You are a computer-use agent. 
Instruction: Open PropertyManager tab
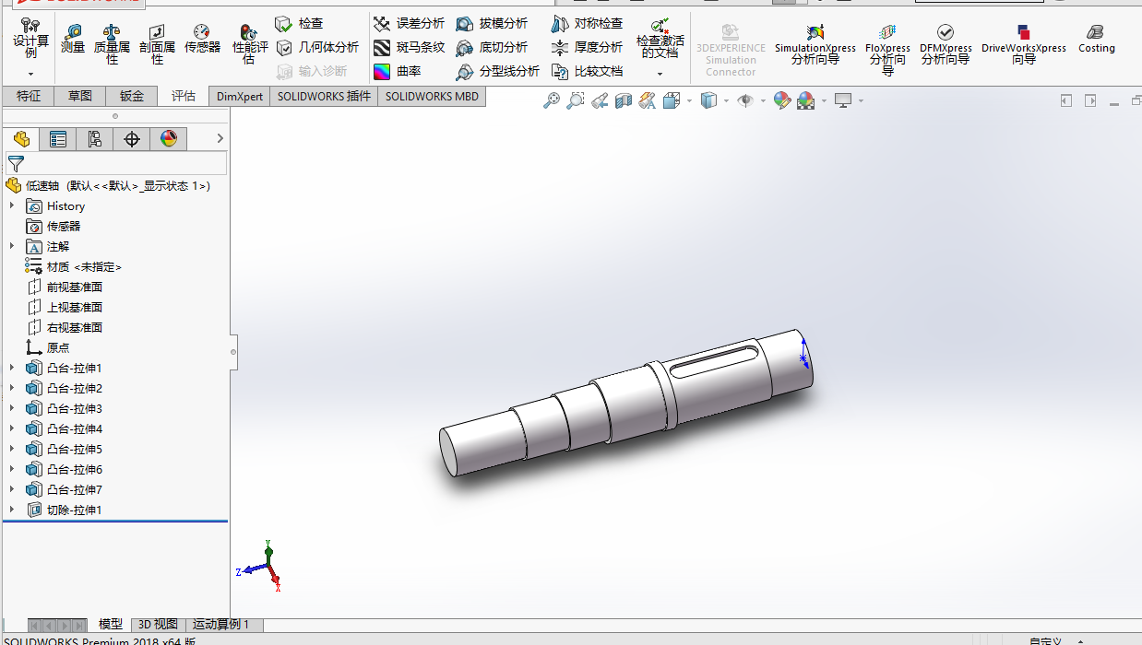tap(58, 139)
